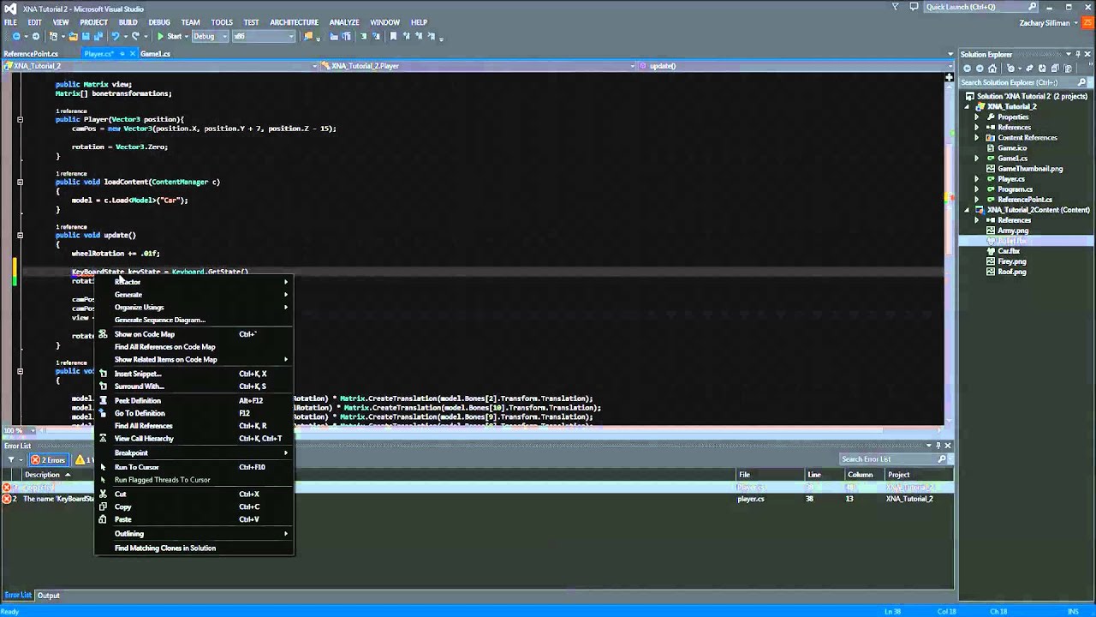
Task: Select GameThumbnail.png in Solution Explorer
Action: 1030,169
